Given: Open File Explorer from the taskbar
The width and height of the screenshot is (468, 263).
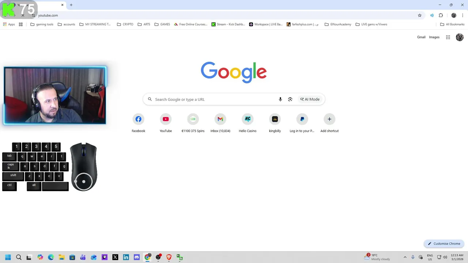Looking at the screenshot, I should (61, 257).
